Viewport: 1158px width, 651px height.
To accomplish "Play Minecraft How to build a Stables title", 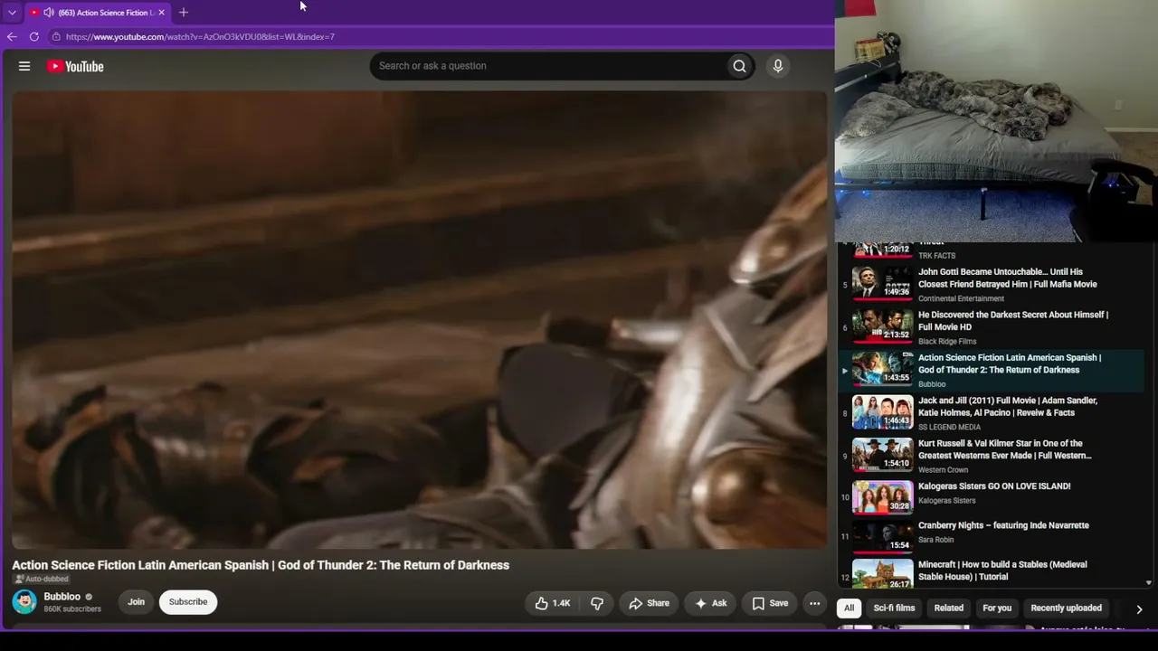I will (x=1002, y=571).
